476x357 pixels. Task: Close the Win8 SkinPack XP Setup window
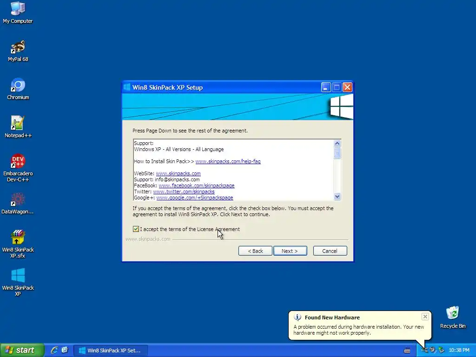coord(347,87)
